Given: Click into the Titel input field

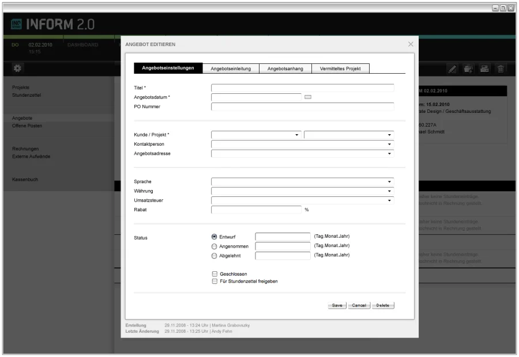Looking at the screenshot, I should pos(302,88).
